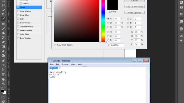184x103 pixels.
Task: Select the H hue radio button
Action: pyautogui.click(x=108, y=19)
